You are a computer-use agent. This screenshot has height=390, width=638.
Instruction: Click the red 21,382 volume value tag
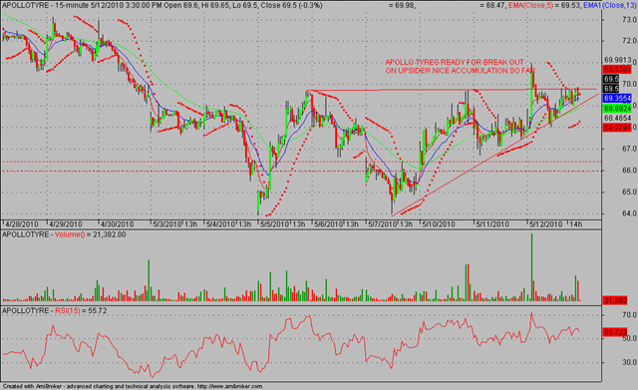coord(615,300)
